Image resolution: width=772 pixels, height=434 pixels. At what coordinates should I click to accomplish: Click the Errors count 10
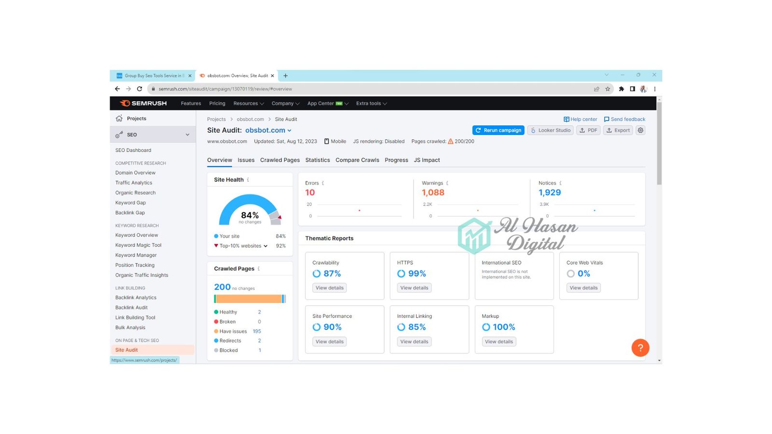tap(310, 192)
